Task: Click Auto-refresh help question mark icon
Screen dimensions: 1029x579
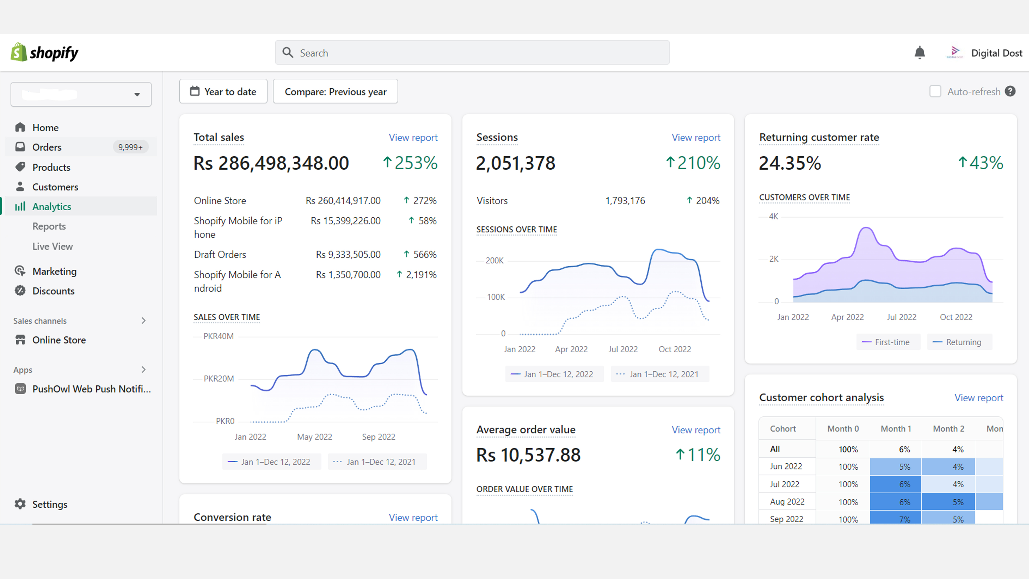Action: 1010,91
